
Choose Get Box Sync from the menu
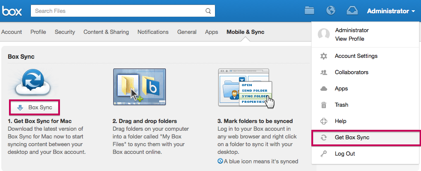click(366, 138)
